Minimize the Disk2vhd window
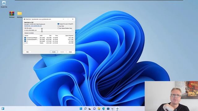 (x=63, y=19)
